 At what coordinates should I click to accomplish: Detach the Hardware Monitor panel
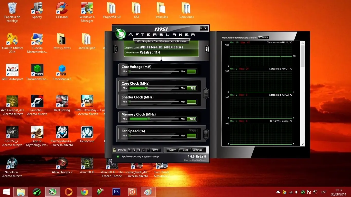coord(263,37)
